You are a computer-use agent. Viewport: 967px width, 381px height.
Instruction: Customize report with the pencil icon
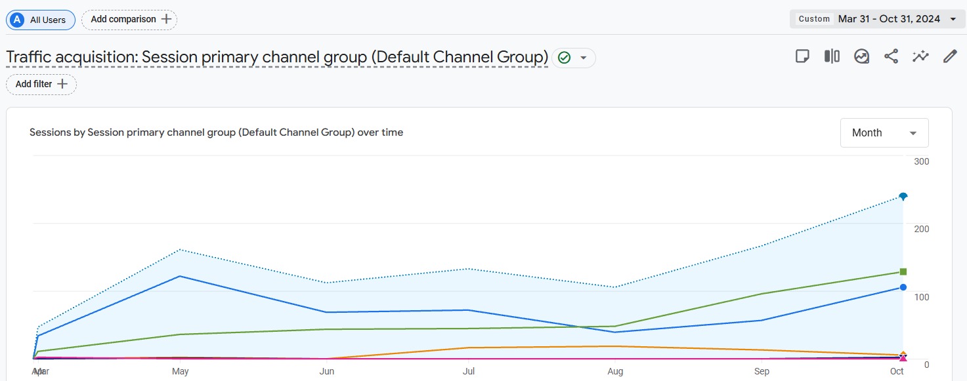point(950,56)
